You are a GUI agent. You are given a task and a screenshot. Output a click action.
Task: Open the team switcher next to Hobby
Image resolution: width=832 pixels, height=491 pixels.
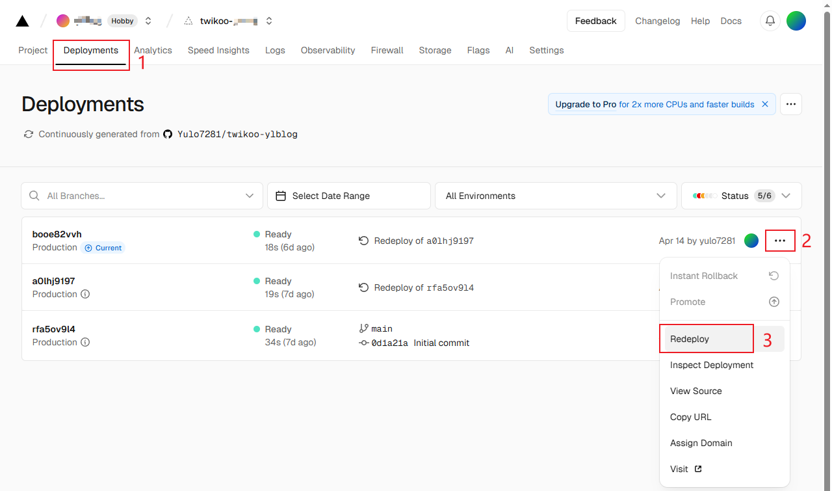point(148,21)
